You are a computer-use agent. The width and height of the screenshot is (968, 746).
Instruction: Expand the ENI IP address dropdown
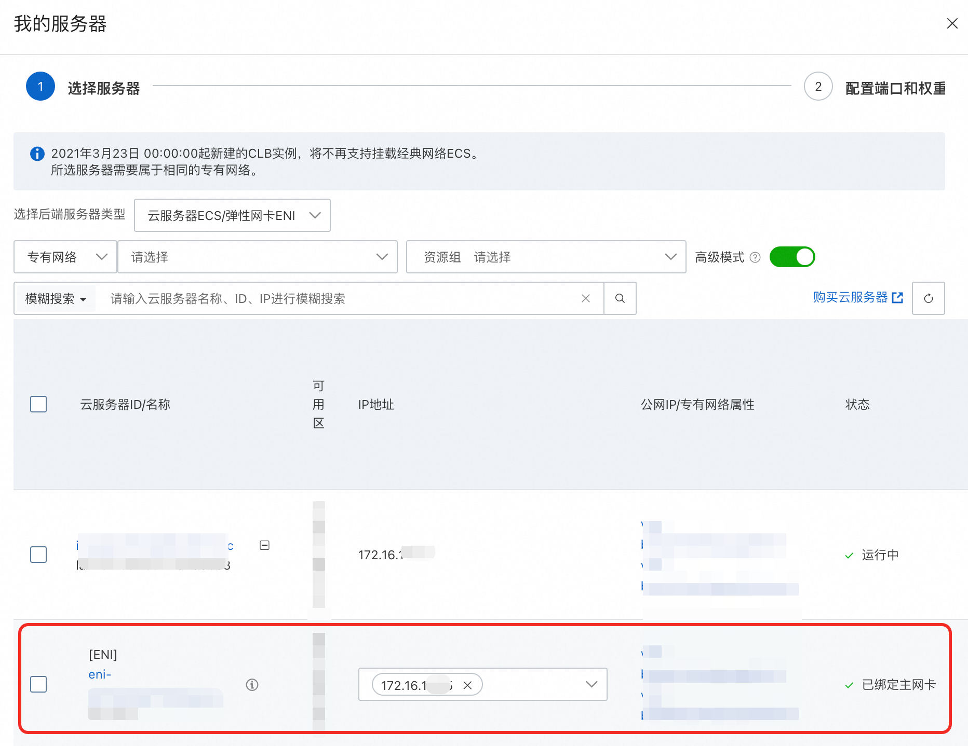click(591, 684)
